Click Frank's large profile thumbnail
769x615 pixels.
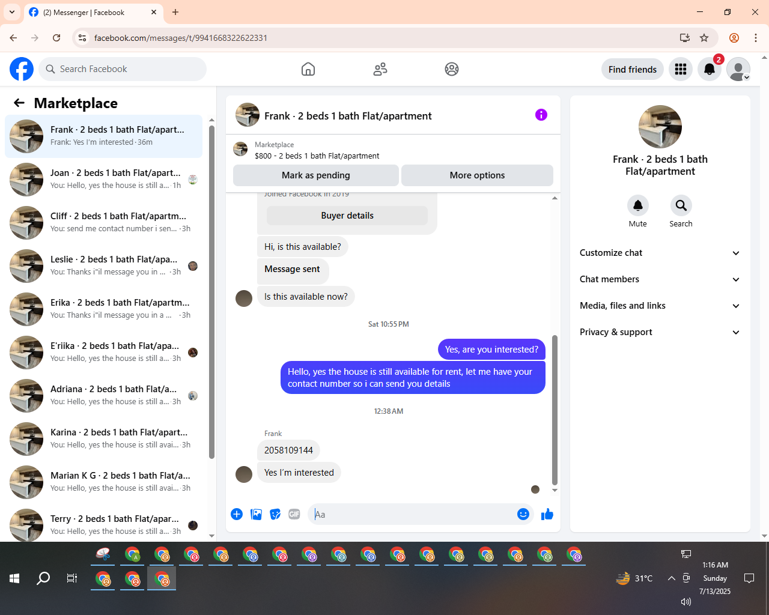(660, 127)
